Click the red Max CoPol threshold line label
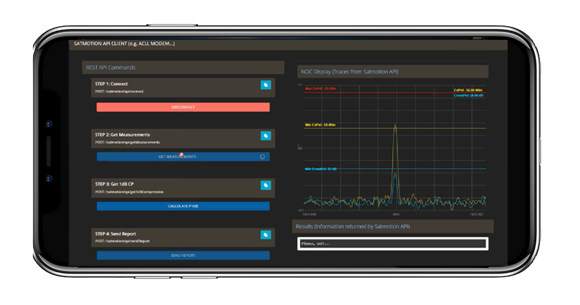 [x=320, y=89]
